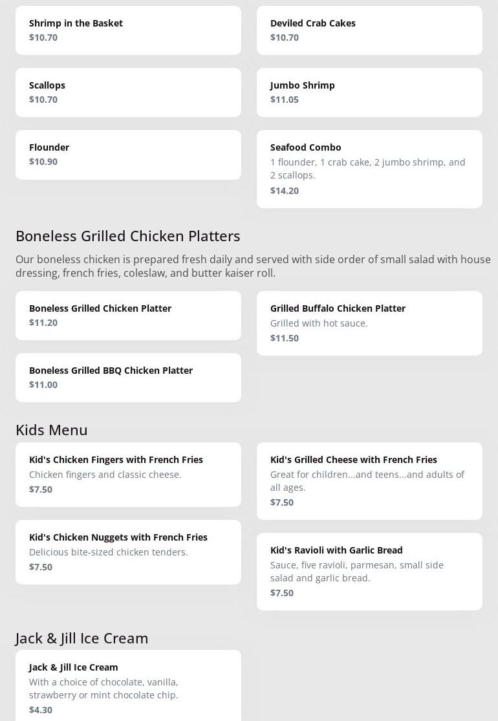Select the Deviled Crab Cakes card
The image size is (498, 721).
[369, 30]
